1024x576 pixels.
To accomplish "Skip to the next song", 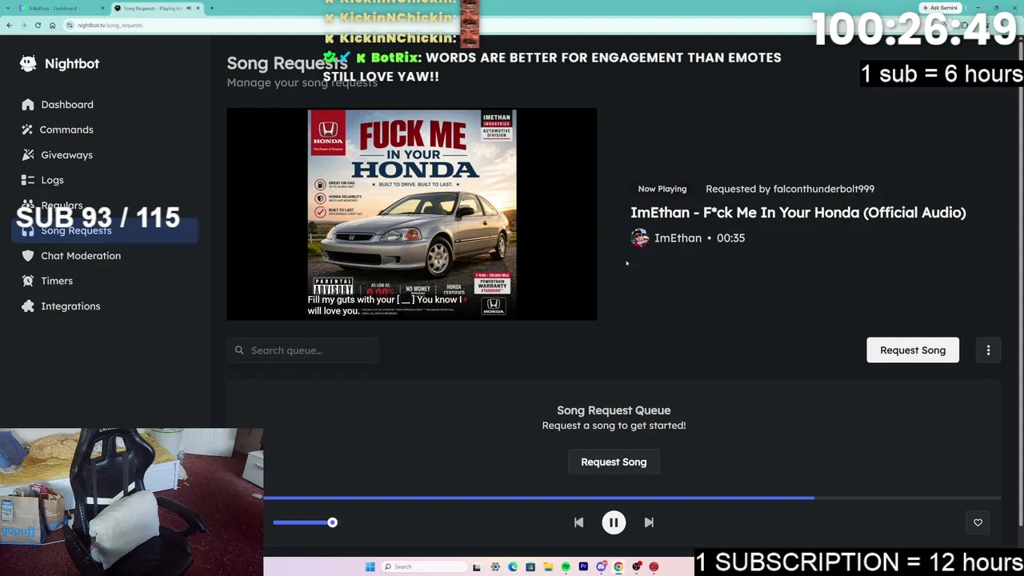I will click(x=649, y=522).
